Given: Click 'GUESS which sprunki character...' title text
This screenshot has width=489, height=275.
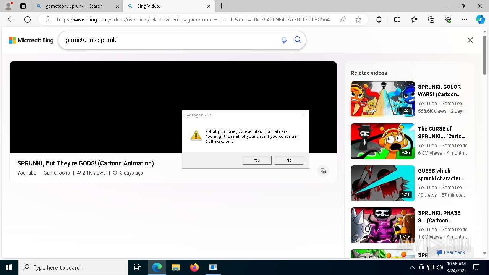Looking at the screenshot, I should click(x=441, y=175).
